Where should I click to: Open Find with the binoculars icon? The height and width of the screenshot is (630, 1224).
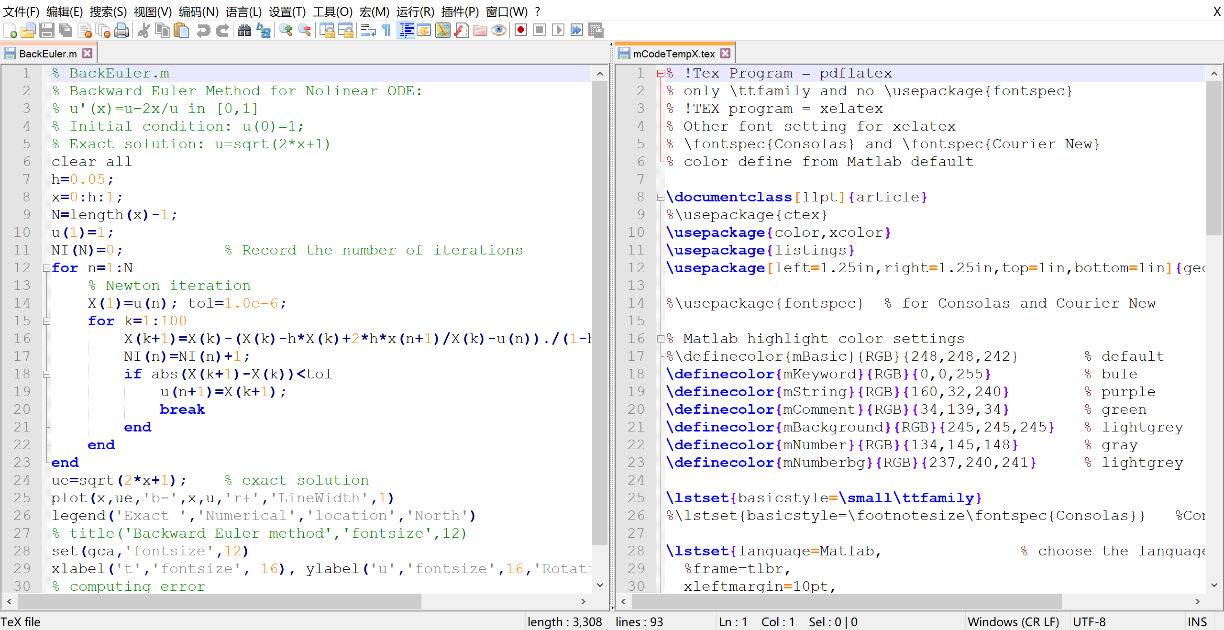244,31
